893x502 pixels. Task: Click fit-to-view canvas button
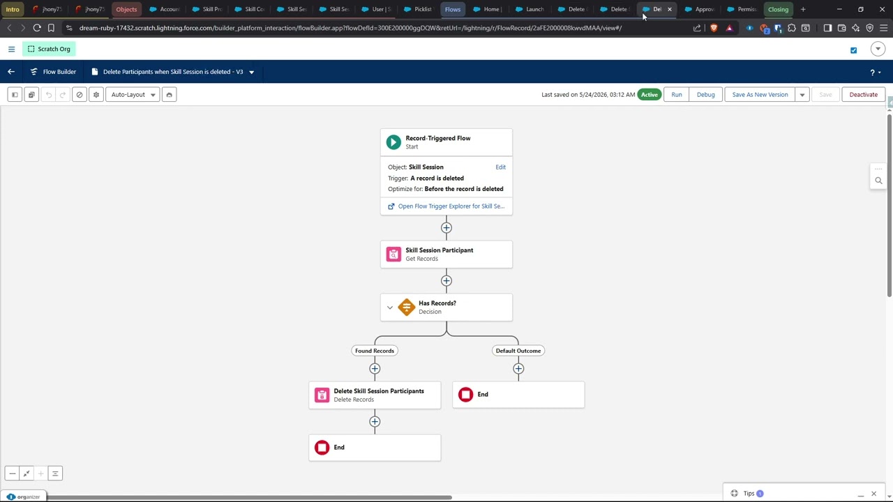27,474
